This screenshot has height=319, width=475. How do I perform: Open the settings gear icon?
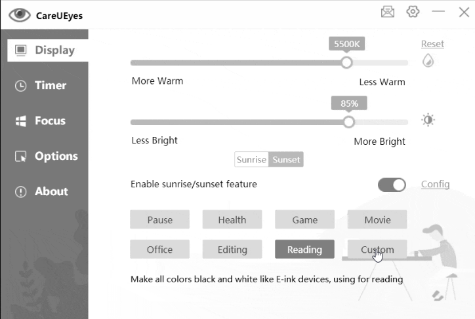413,12
